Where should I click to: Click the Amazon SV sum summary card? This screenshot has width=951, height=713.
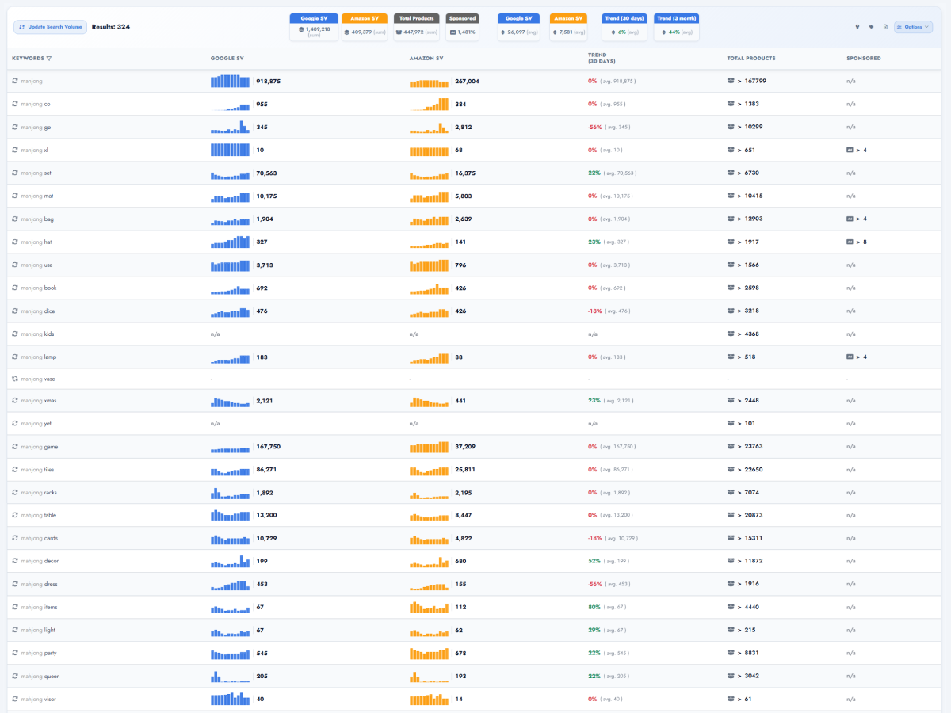[365, 27]
